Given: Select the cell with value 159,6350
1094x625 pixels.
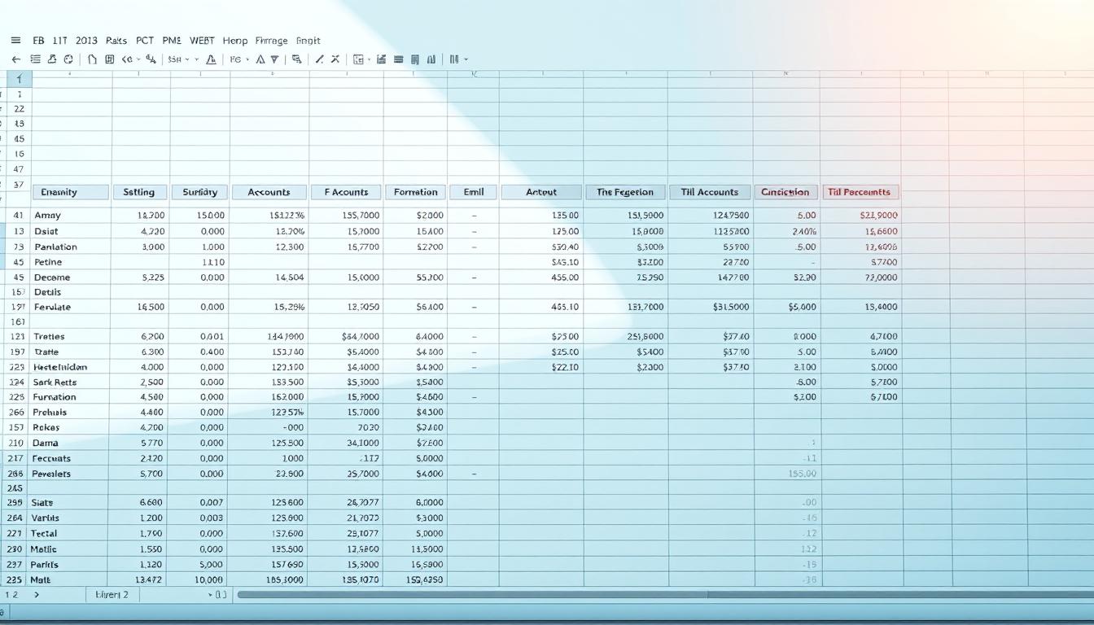Looking at the screenshot, I should click(x=415, y=580).
